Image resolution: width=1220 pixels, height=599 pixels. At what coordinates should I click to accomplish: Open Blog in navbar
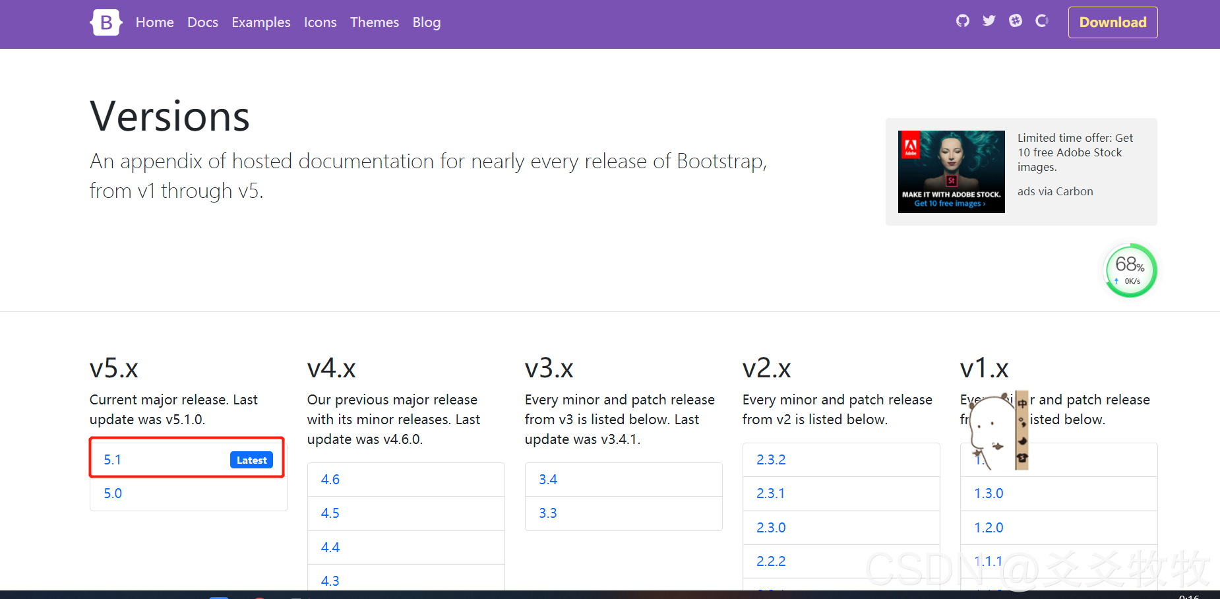point(427,22)
